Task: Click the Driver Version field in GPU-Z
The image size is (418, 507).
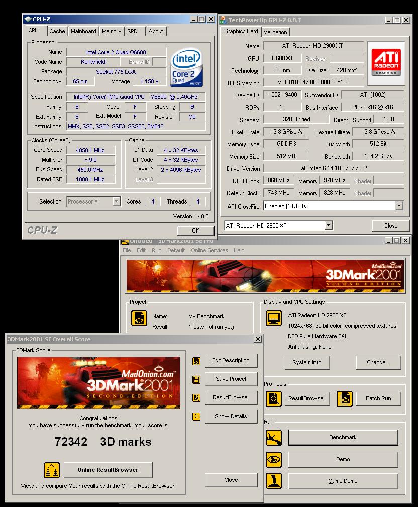Action: 333,168
